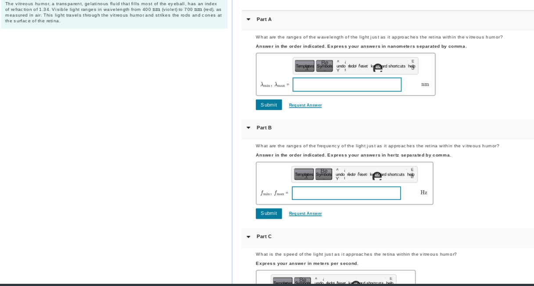
Task: Click the λmin, λmax answer field
Action: coord(347,85)
